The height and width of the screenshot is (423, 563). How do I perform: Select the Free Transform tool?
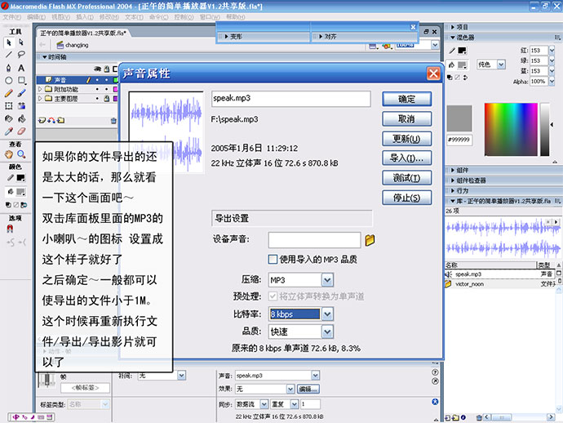click(x=9, y=105)
